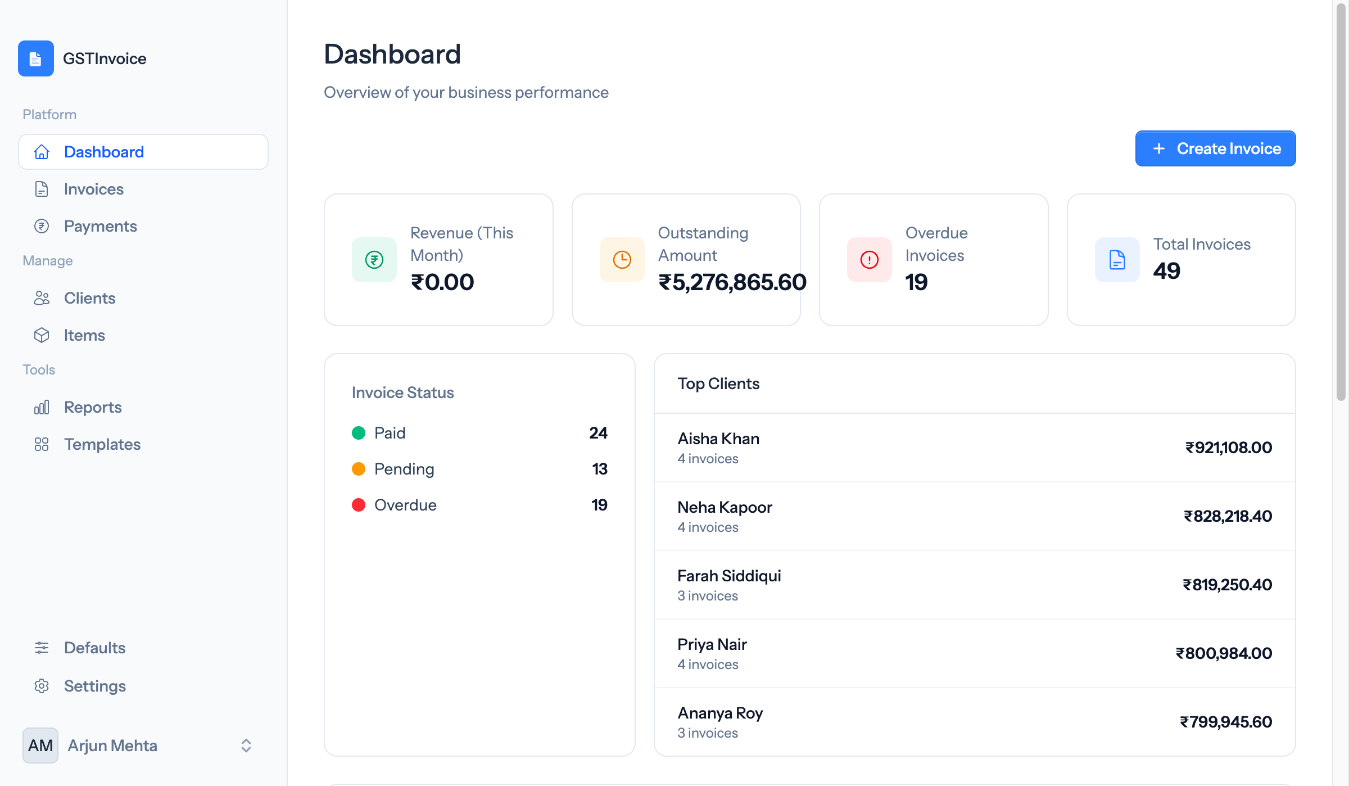Click the Create Invoice button
This screenshot has width=1349, height=786.
[x=1215, y=148]
